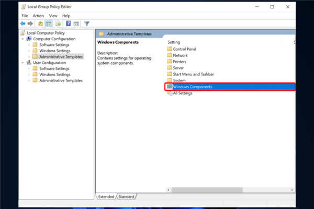The height and width of the screenshot is (209, 314).
Task: Click the Control Panel folder icon
Action: pos(170,49)
